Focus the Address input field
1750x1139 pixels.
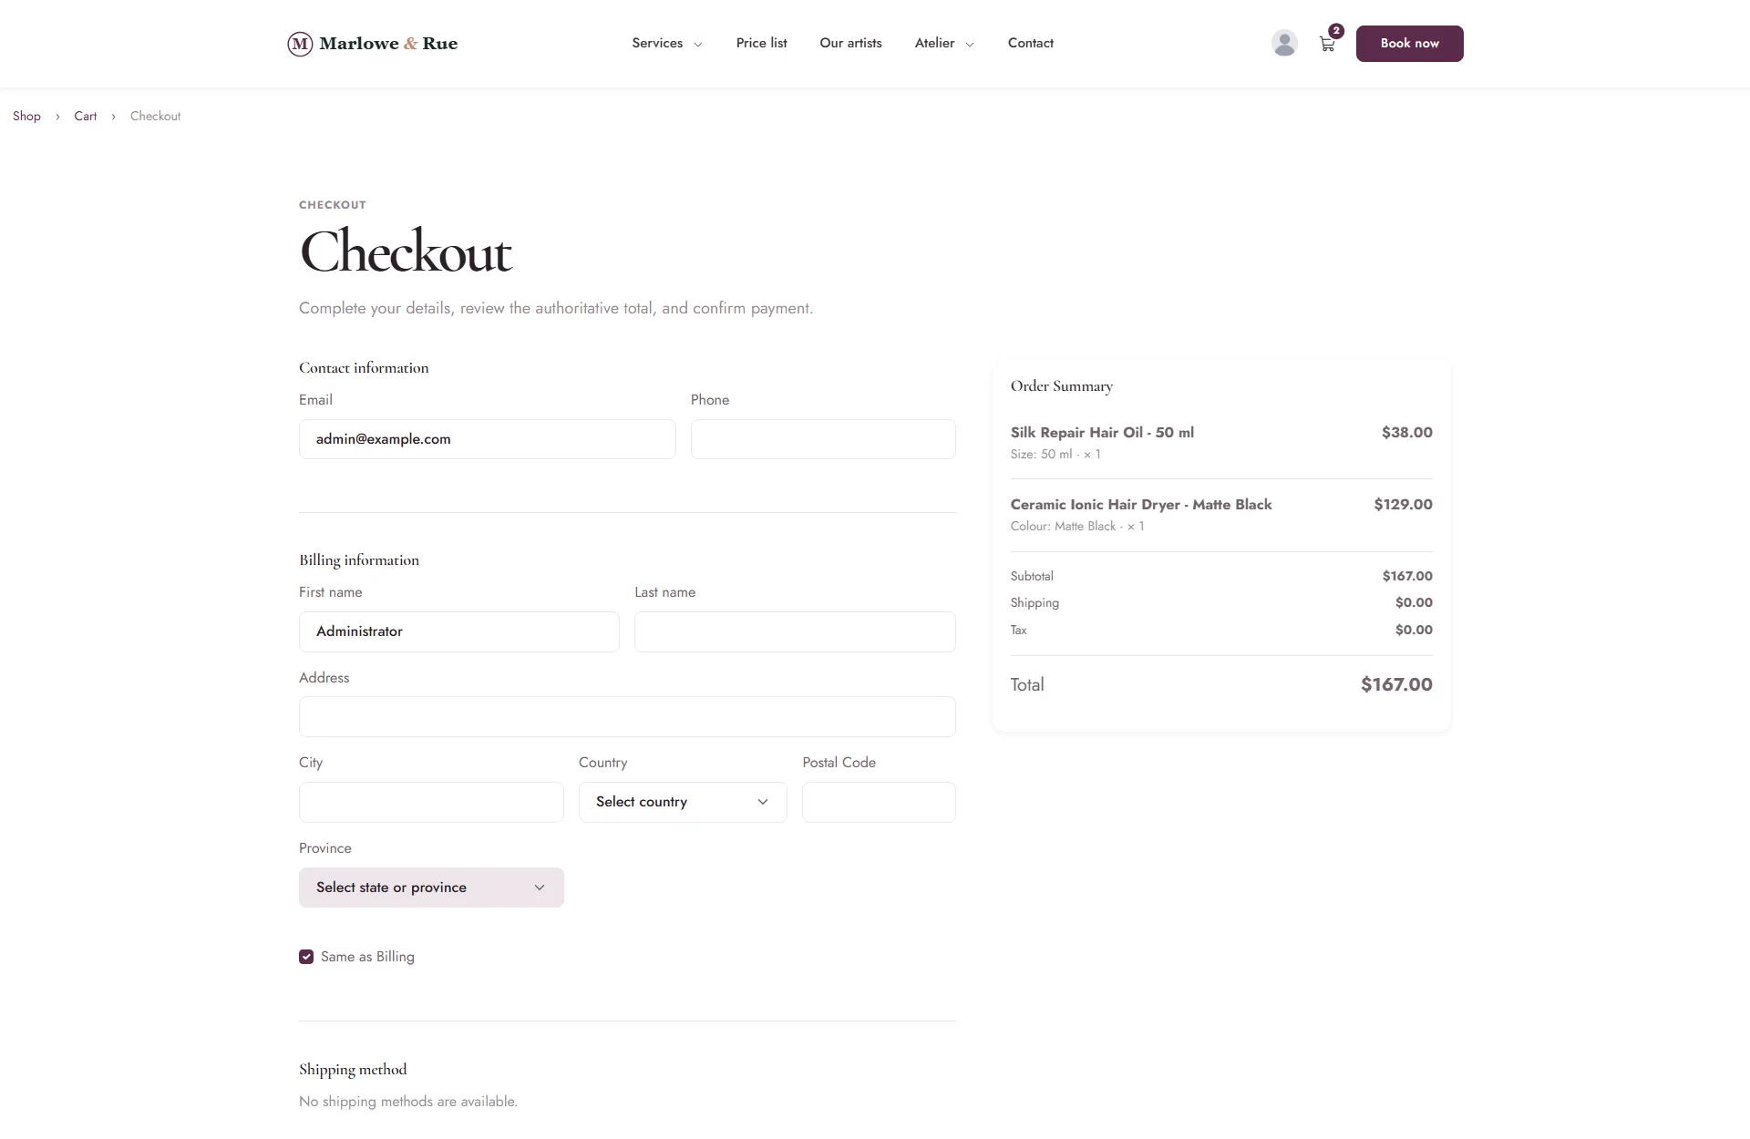point(627,717)
